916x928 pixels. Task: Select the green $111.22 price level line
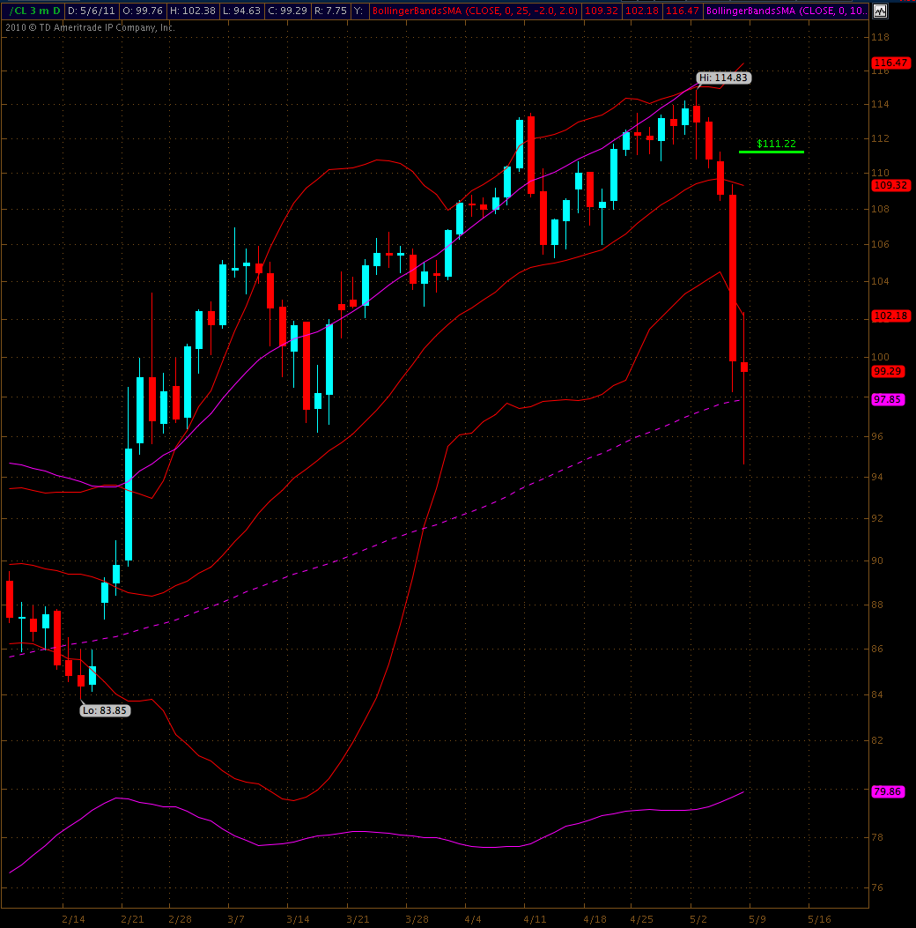tap(771, 152)
